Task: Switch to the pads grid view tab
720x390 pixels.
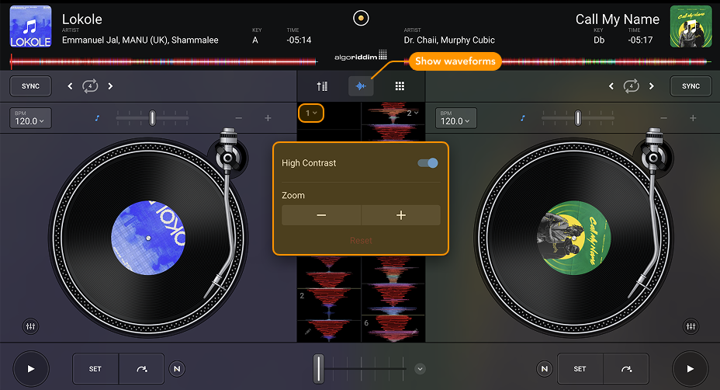Action: [400, 86]
